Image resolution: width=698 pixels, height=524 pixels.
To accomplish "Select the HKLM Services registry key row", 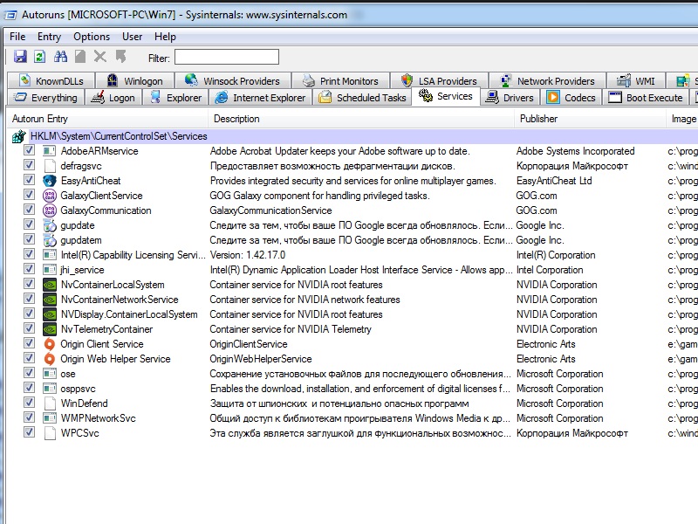I will pos(119,136).
